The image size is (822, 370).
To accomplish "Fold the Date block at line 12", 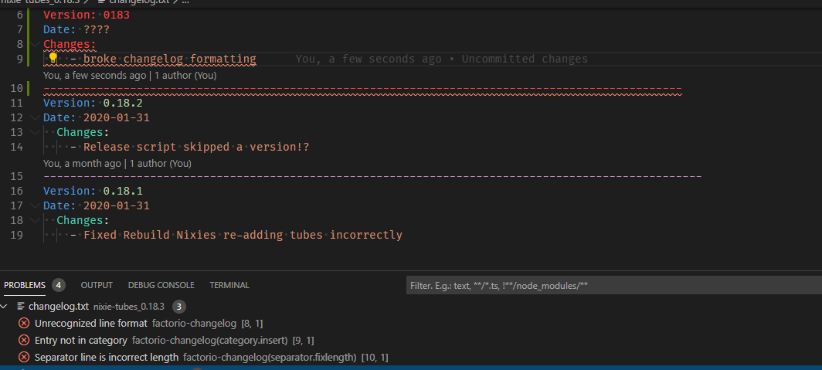I will tap(34, 117).
